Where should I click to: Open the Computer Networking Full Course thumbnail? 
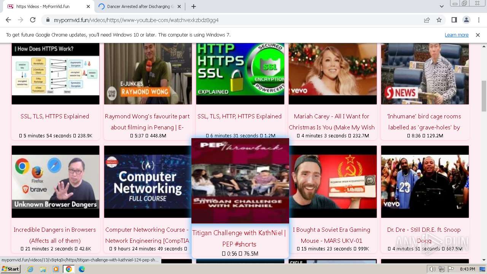148,182
